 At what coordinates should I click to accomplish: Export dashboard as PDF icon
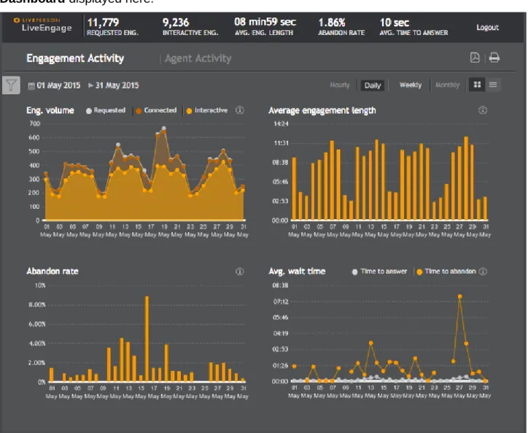click(x=475, y=58)
